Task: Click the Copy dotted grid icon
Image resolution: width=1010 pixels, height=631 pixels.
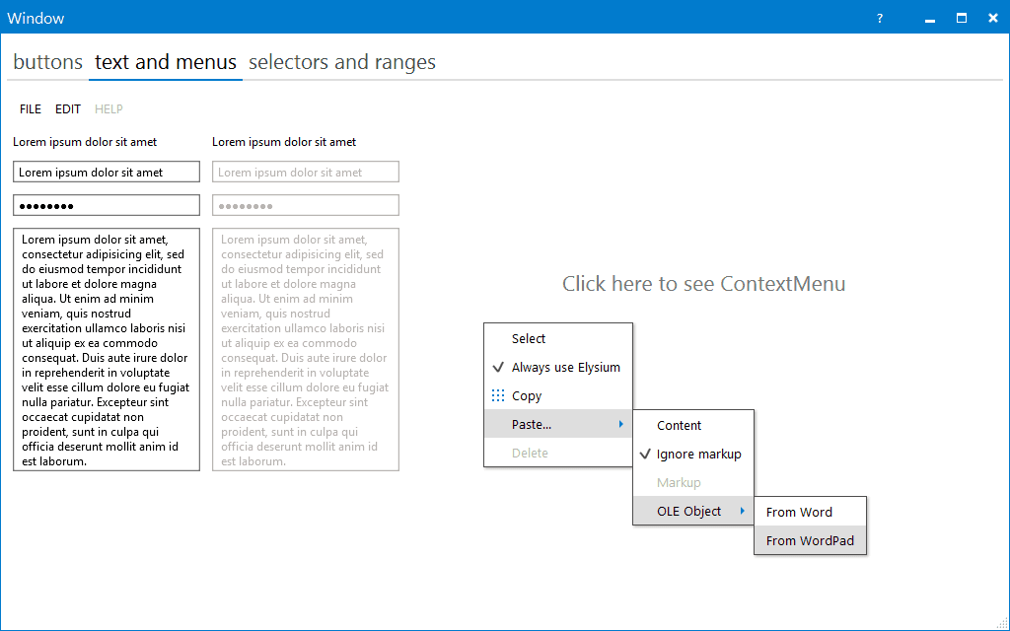Action: [x=498, y=395]
